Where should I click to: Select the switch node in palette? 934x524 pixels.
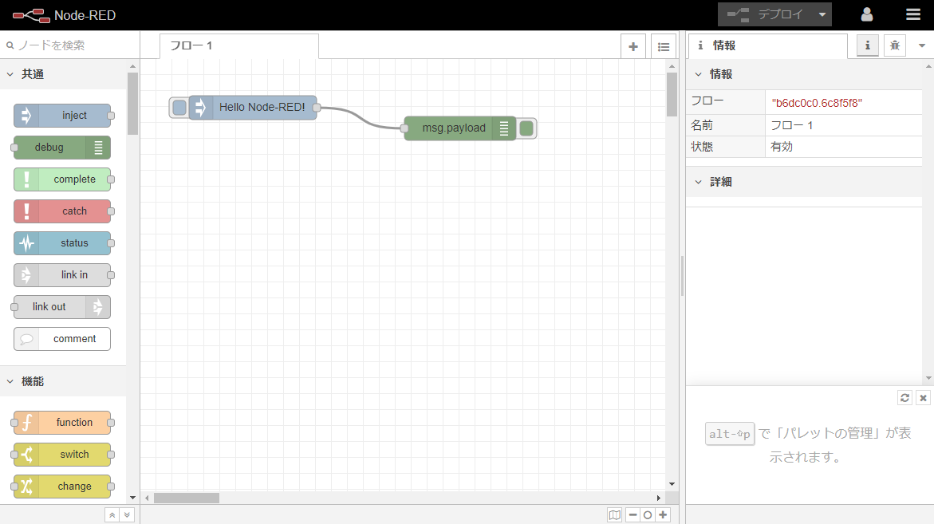pyautogui.click(x=62, y=455)
